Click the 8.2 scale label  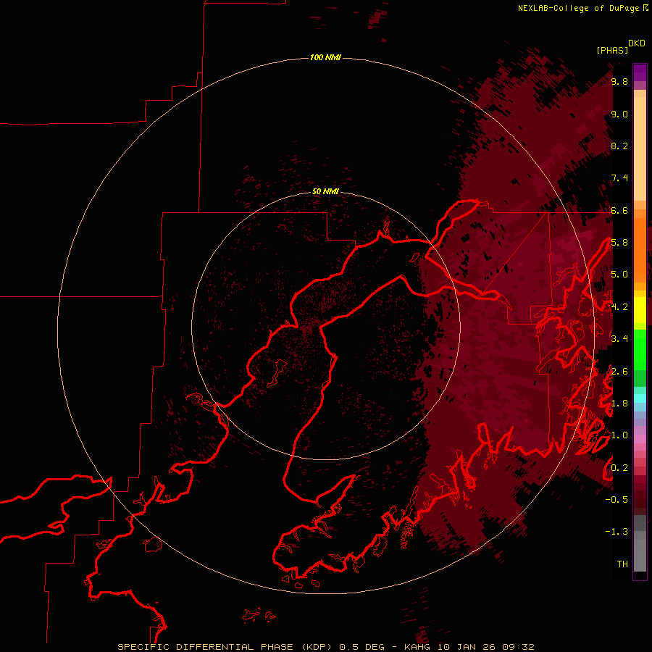[619, 146]
